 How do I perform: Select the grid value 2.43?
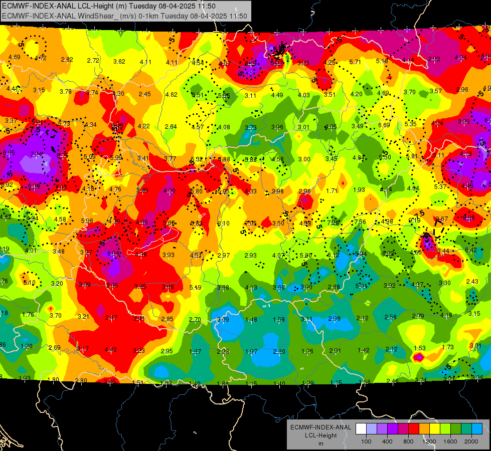[472, 281]
